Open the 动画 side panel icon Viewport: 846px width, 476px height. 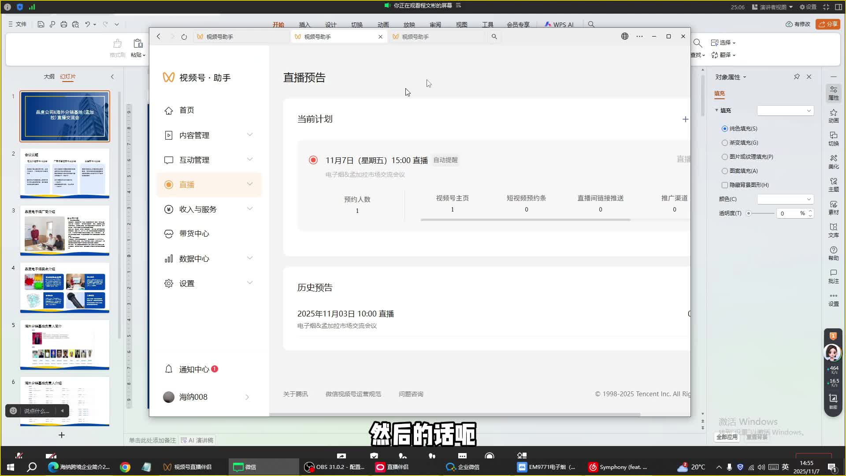(x=833, y=116)
